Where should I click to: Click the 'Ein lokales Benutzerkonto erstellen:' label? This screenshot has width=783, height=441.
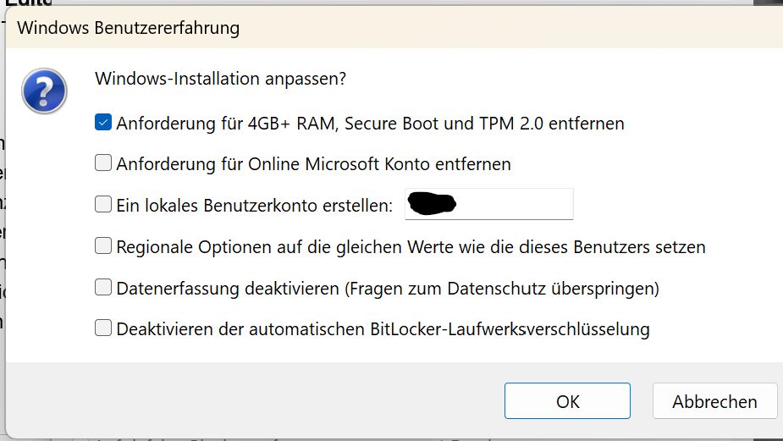click(x=255, y=206)
